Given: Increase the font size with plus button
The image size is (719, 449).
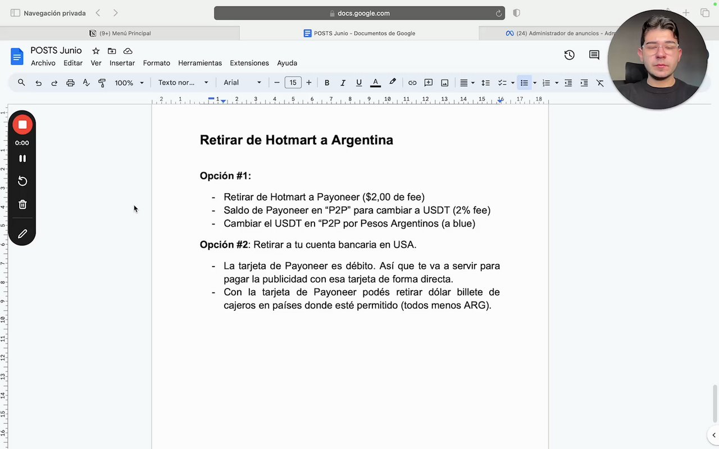Looking at the screenshot, I should (x=309, y=83).
